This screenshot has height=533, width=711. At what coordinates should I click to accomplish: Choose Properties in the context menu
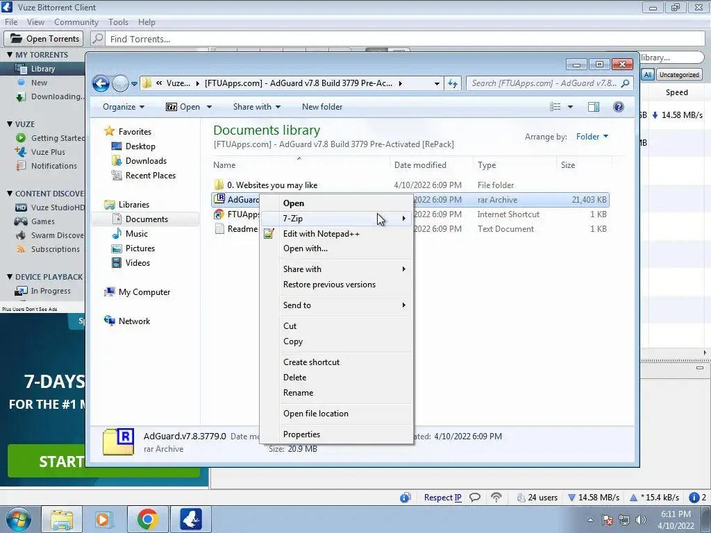(x=337, y=434)
